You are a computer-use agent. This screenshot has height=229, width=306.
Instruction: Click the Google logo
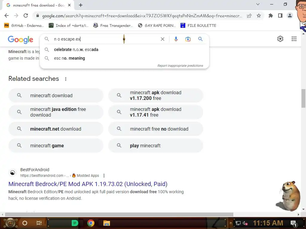(21, 40)
